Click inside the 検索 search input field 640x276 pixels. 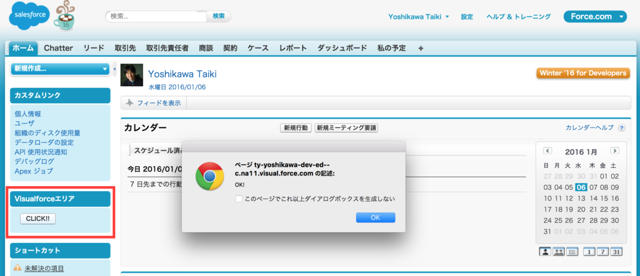156,16
